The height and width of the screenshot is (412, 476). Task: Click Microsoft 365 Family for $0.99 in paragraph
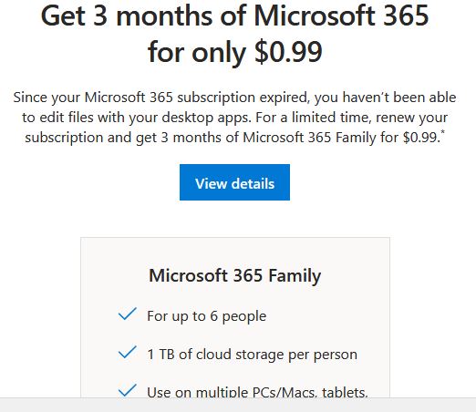tap(341, 138)
